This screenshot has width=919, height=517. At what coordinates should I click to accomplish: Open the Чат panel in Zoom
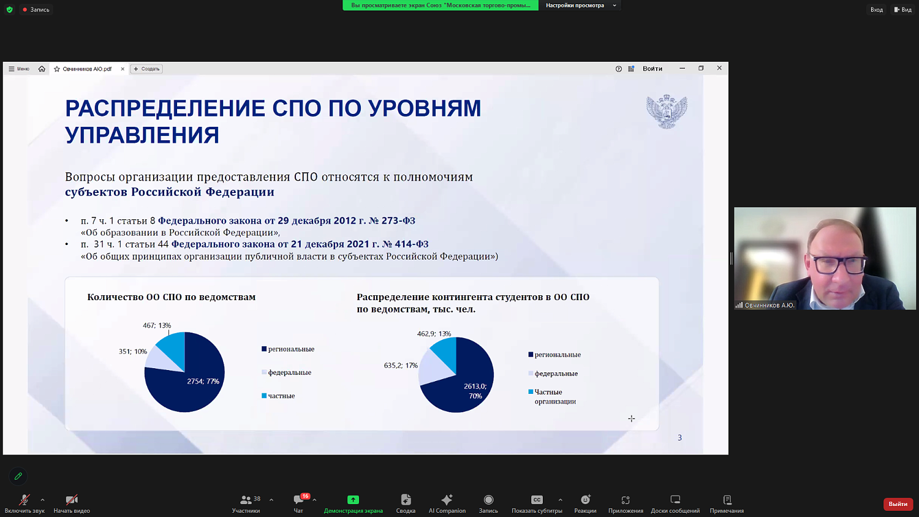pos(298,504)
